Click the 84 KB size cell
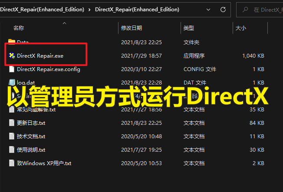The width and height of the screenshot is (283, 192). pos(257,123)
